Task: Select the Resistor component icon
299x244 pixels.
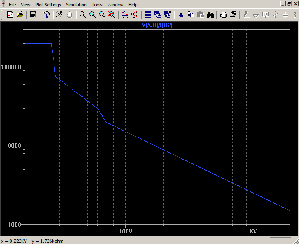Action: (276, 15)
